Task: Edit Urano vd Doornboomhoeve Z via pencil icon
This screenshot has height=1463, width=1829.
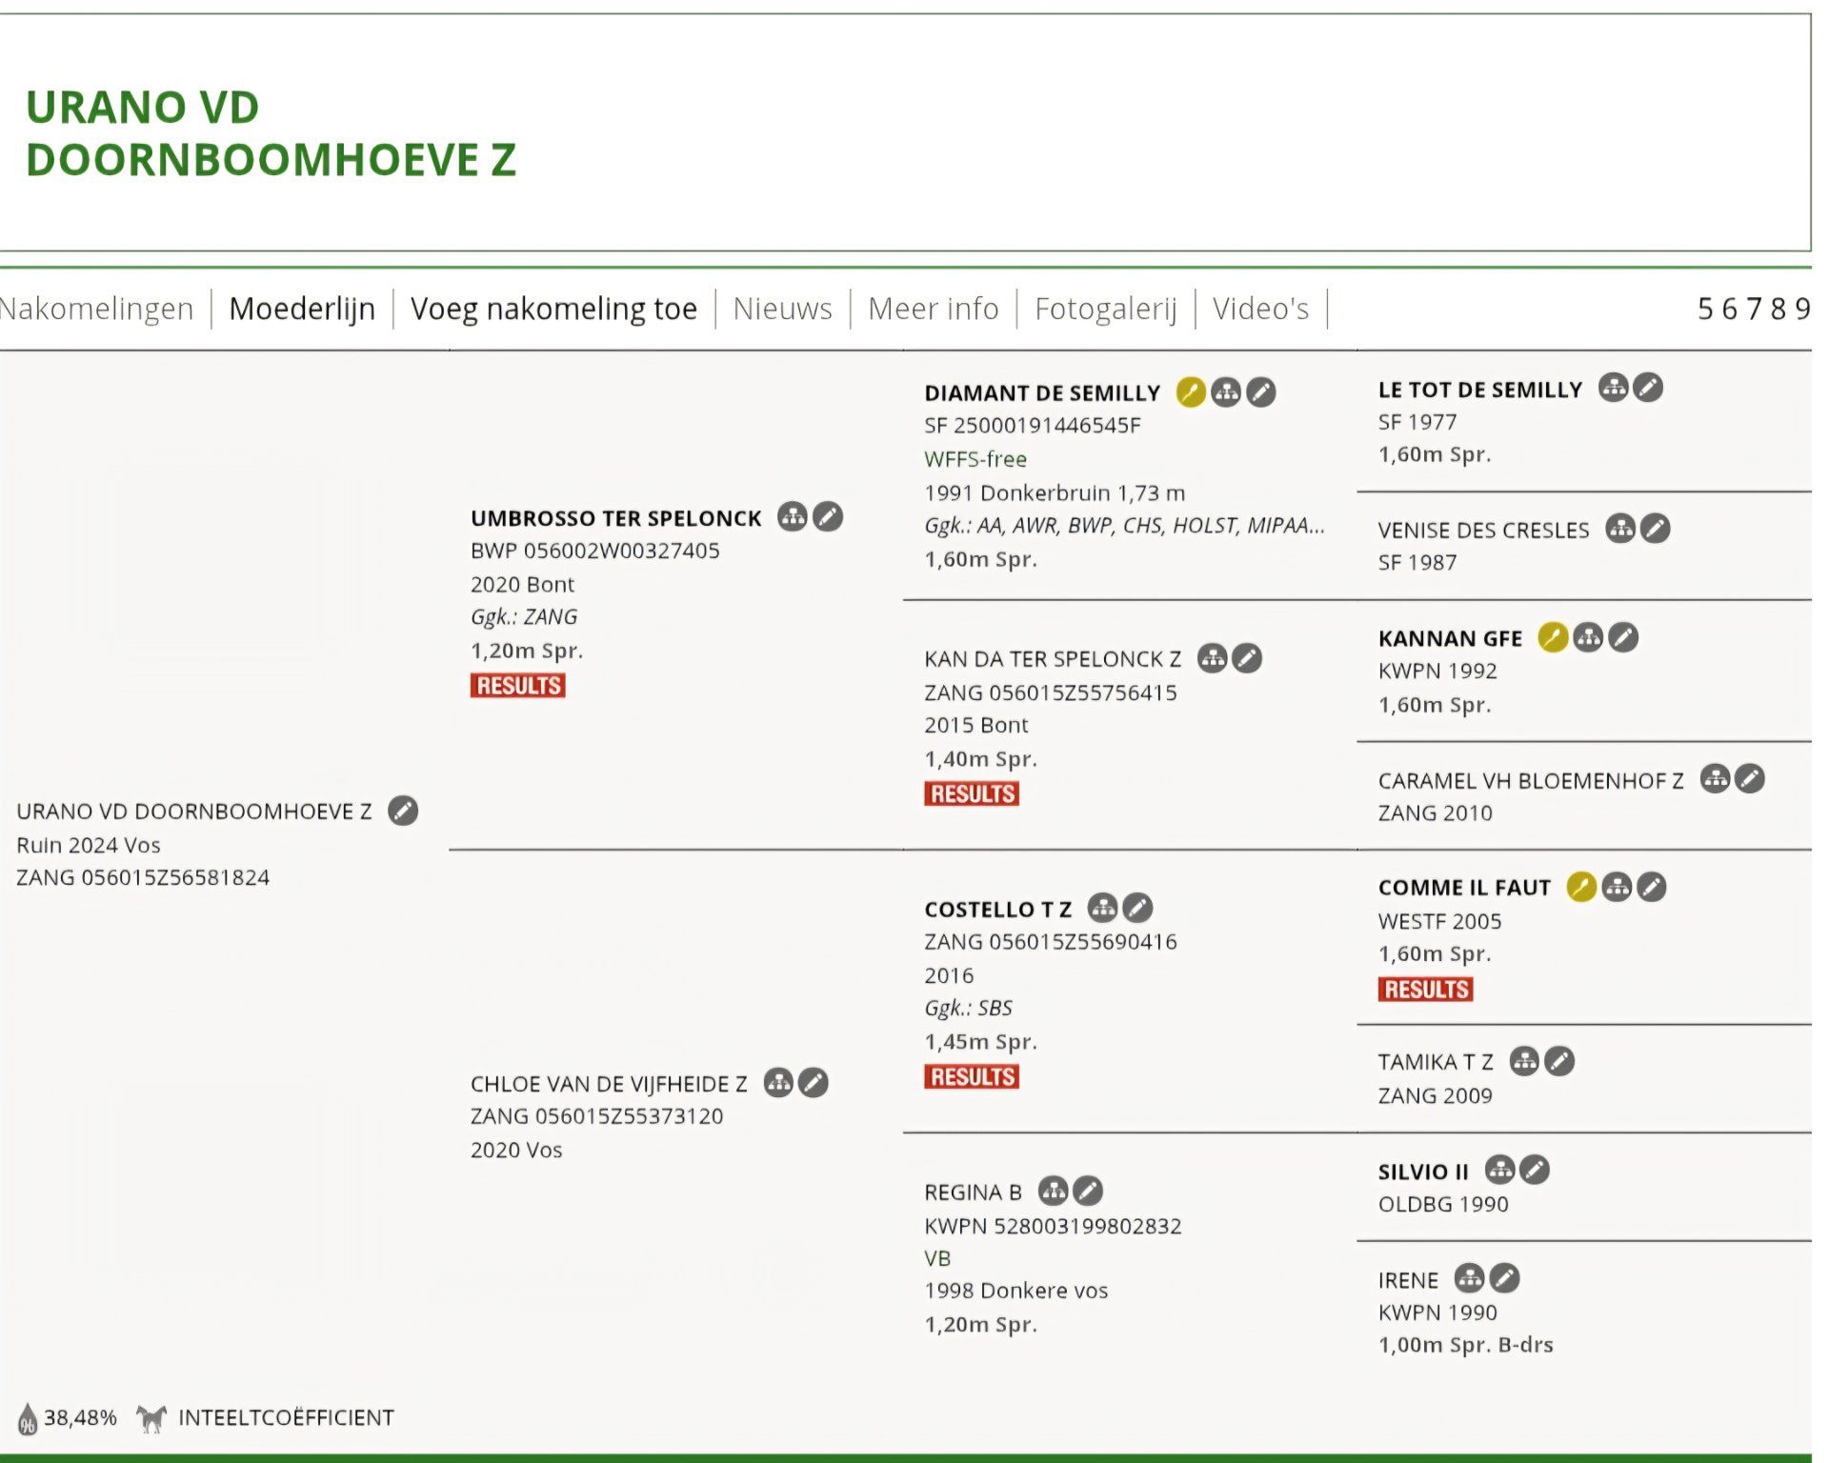Action: pyautogui.click(x=403, y=811)
